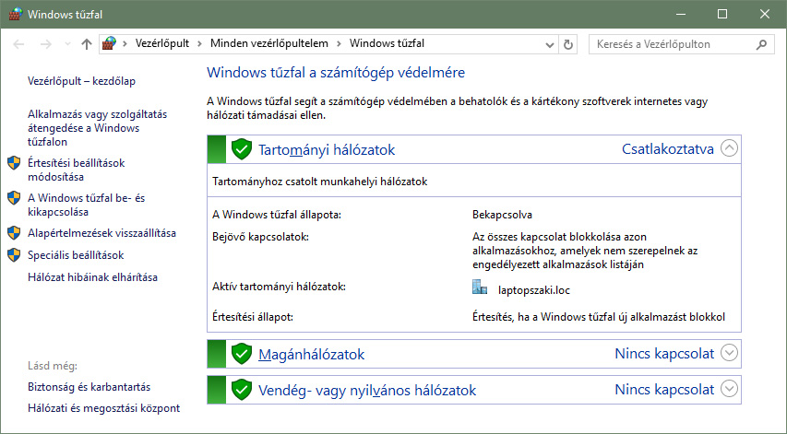Click the green shield icon beside Magánhálózatok
This screenshot has width=787, height=434.
242,354
